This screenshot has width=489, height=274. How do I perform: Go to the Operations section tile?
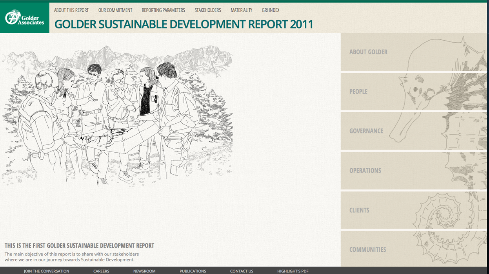(x=365, y=171)
